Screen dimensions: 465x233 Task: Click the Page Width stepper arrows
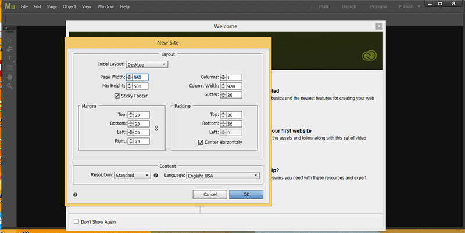click(129, 78)
